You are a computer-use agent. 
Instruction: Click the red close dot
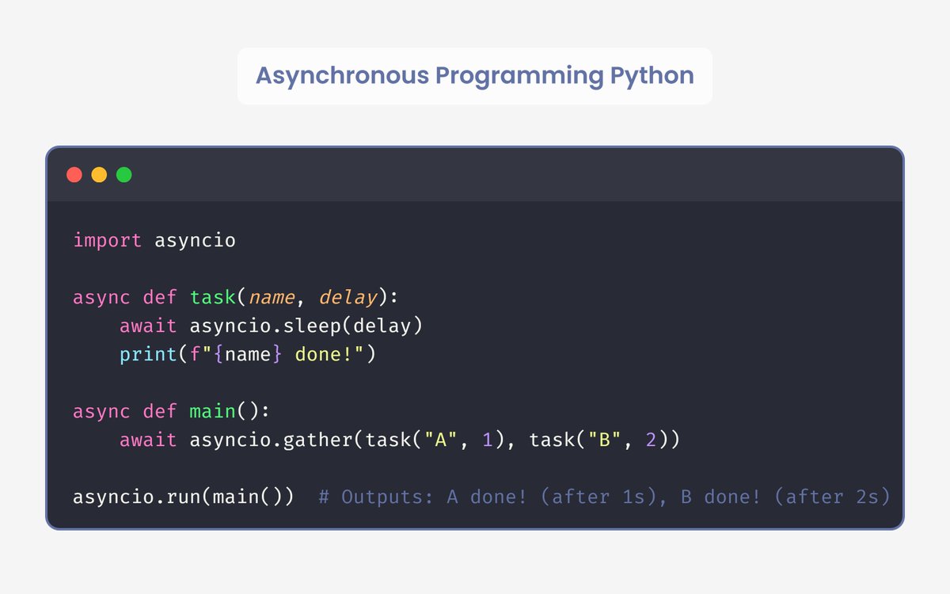[x=74, y=175]
